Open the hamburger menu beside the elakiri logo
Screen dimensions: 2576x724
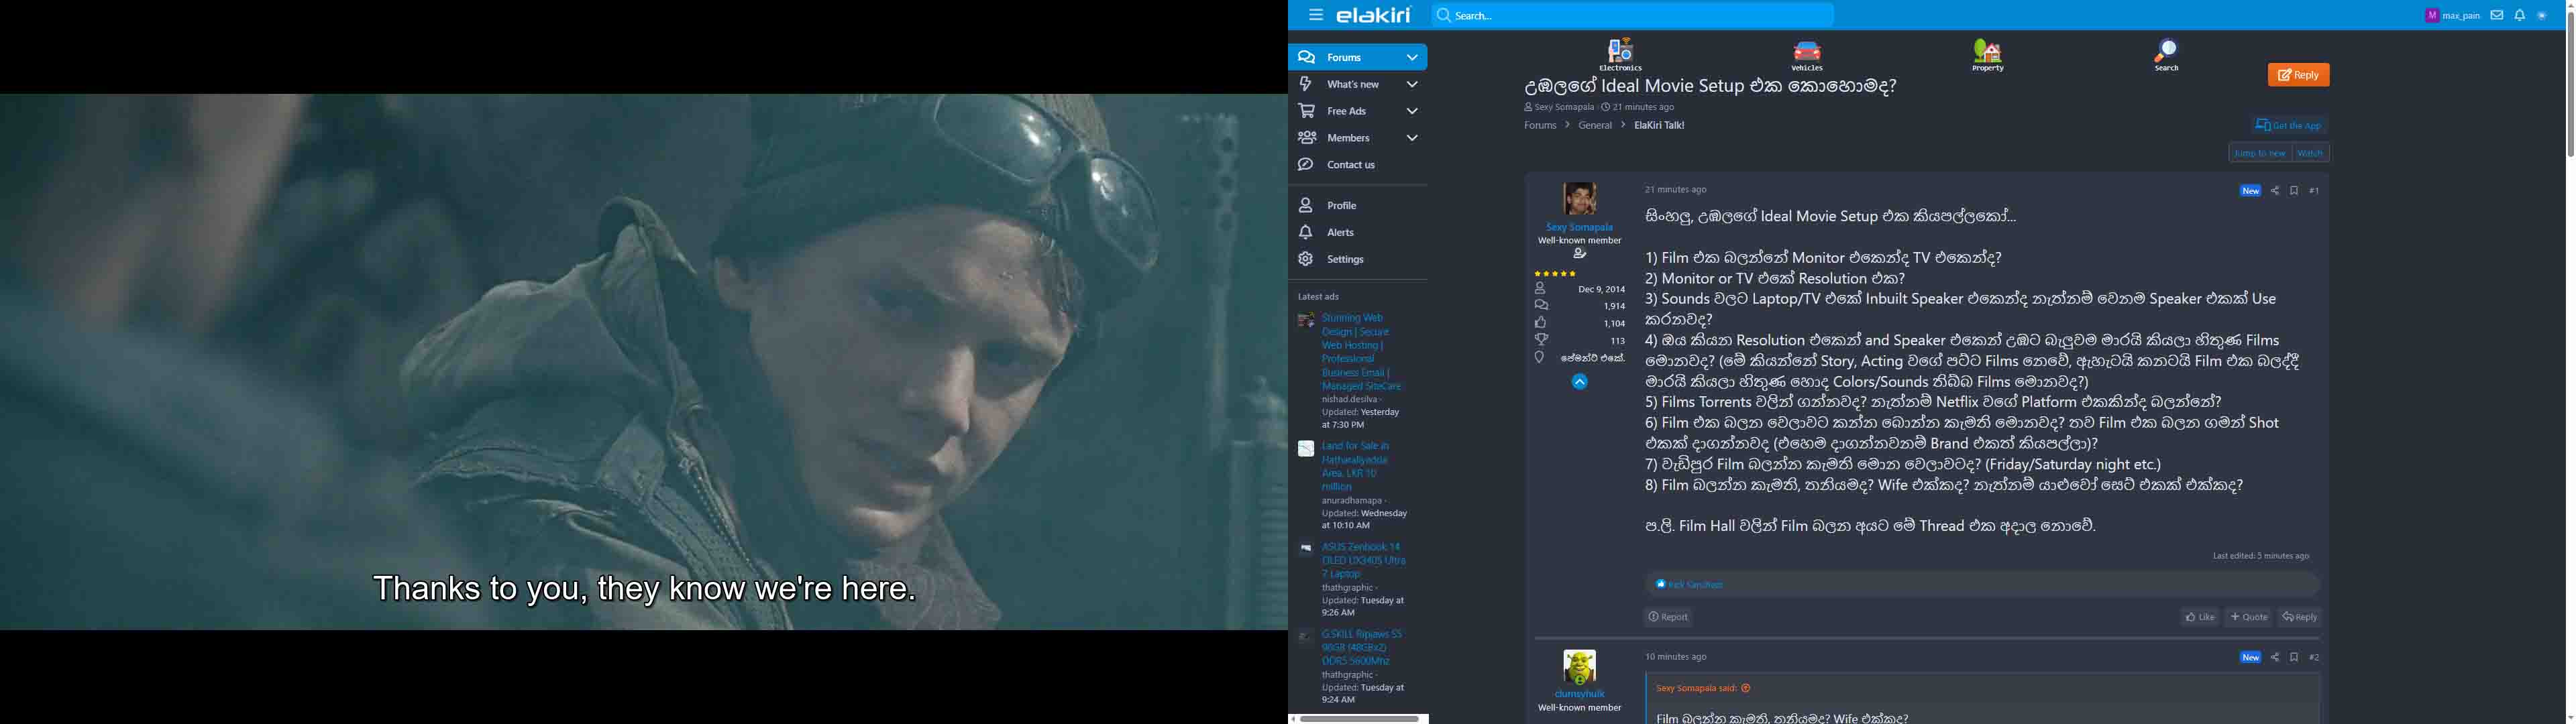1315,15
